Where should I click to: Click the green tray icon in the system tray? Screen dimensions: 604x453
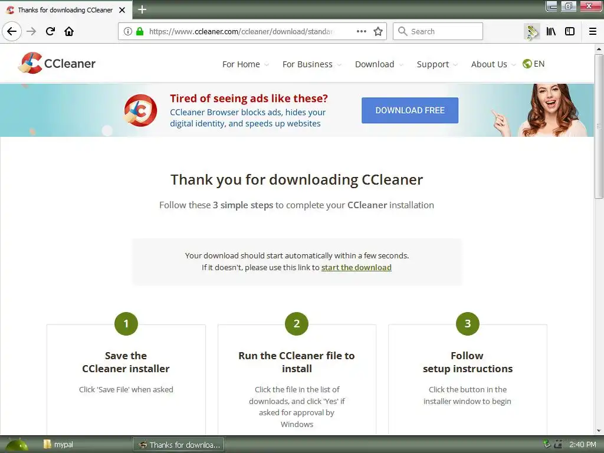(x=546, y=444)
